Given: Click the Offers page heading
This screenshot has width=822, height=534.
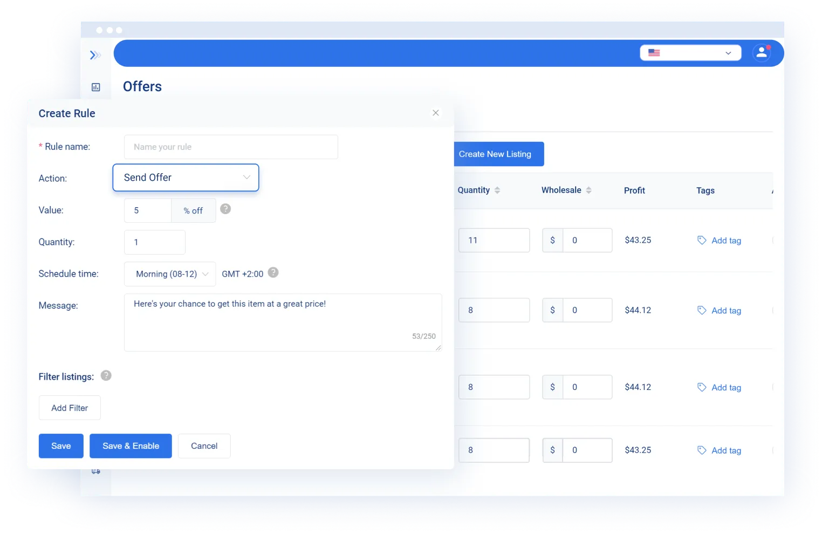Looking at the screenshot, I should point(142,87).
